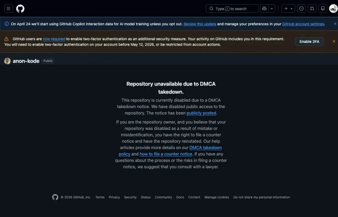Open the footer 'Privacy' link
The width and height of the screenshot is (338, 217).
tap(114, 197)
